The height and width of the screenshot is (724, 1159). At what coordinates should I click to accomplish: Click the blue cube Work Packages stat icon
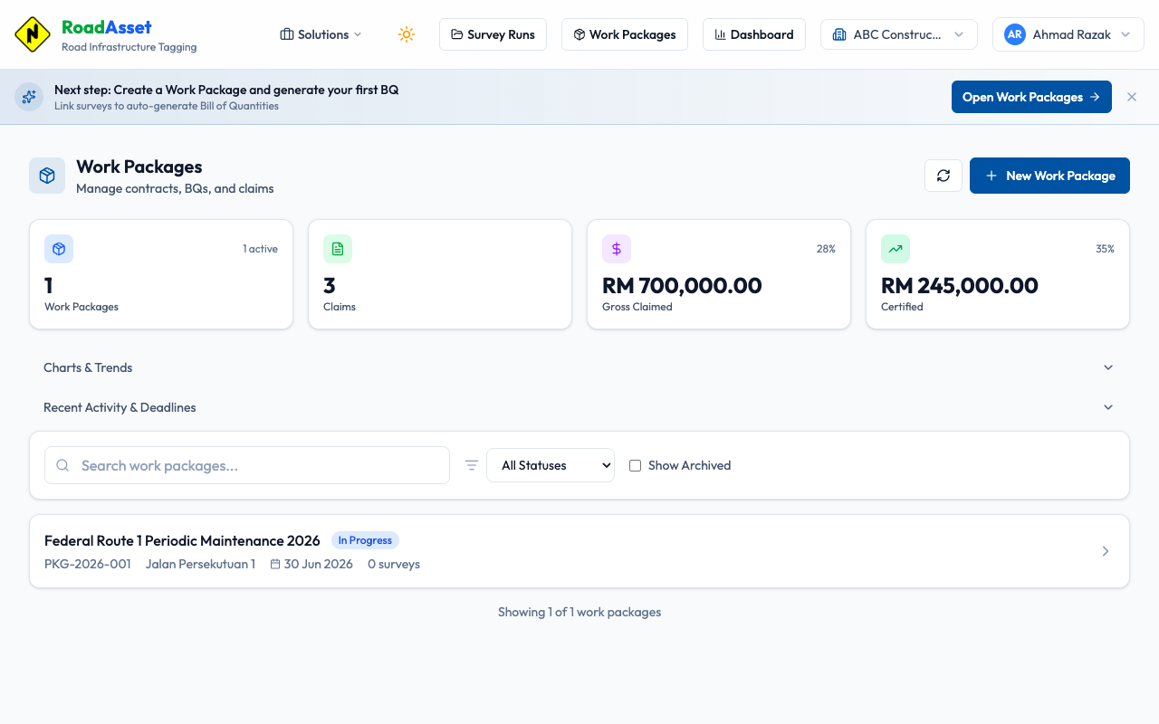[59, 249]
